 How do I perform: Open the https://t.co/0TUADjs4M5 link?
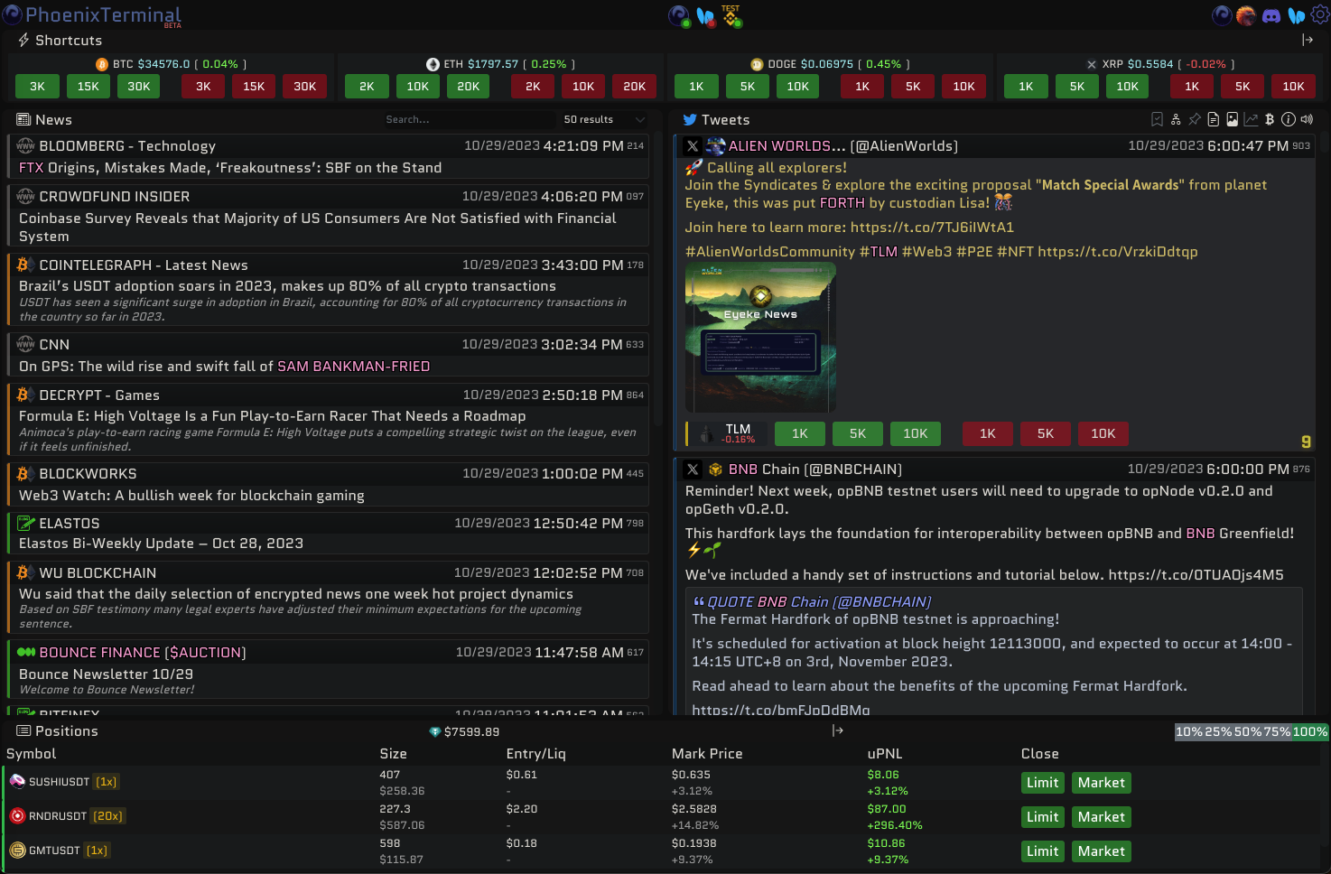(1196, 575)
